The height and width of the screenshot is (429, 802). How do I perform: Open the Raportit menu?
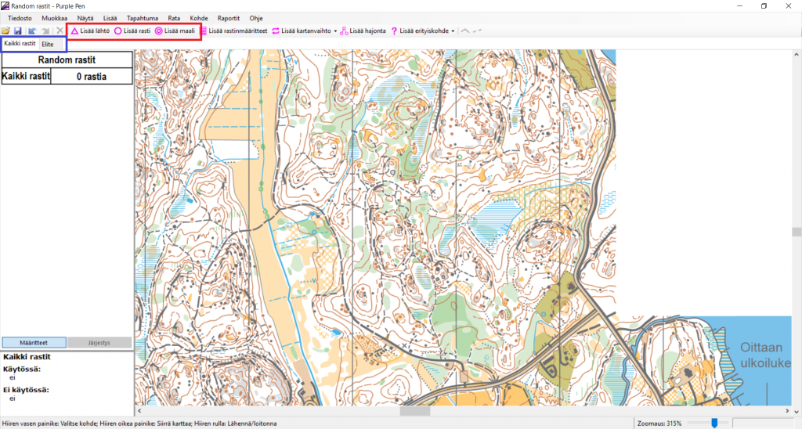click(x=228, y=17)
